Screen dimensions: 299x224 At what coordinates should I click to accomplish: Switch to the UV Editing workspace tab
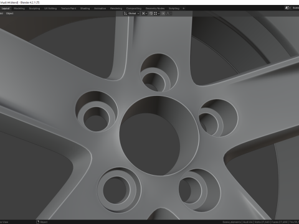[50, 9]
